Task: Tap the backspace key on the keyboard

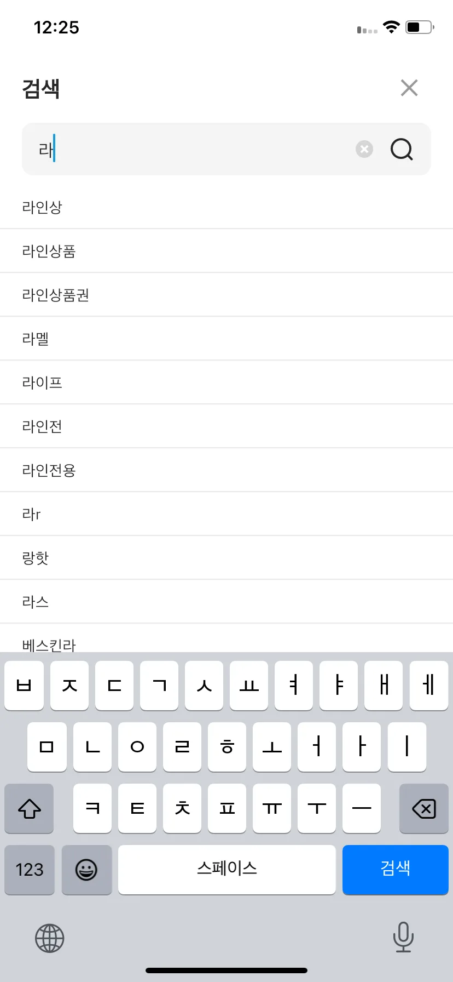Action: click(424, 808)
